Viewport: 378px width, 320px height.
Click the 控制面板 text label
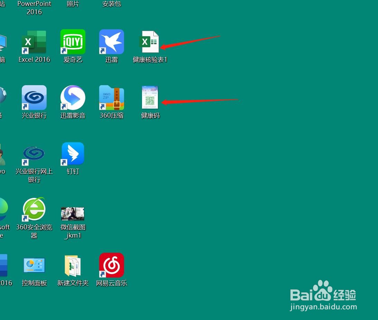coord(34,283)
